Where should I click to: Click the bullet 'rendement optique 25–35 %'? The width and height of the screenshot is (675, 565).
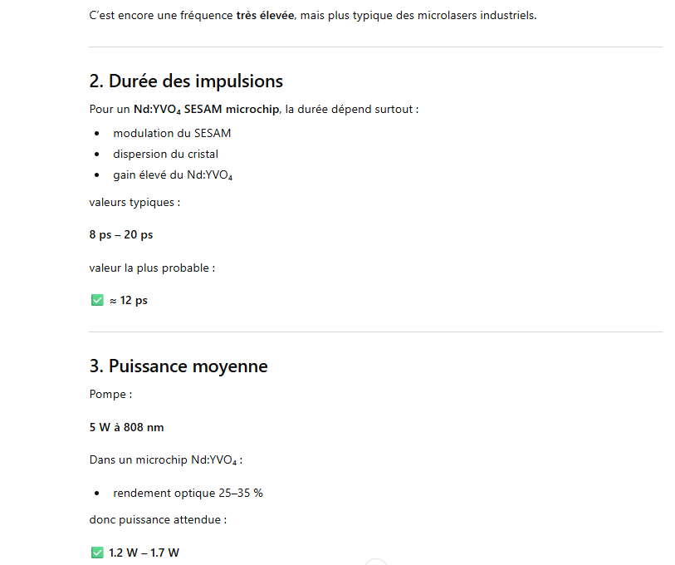188,493
